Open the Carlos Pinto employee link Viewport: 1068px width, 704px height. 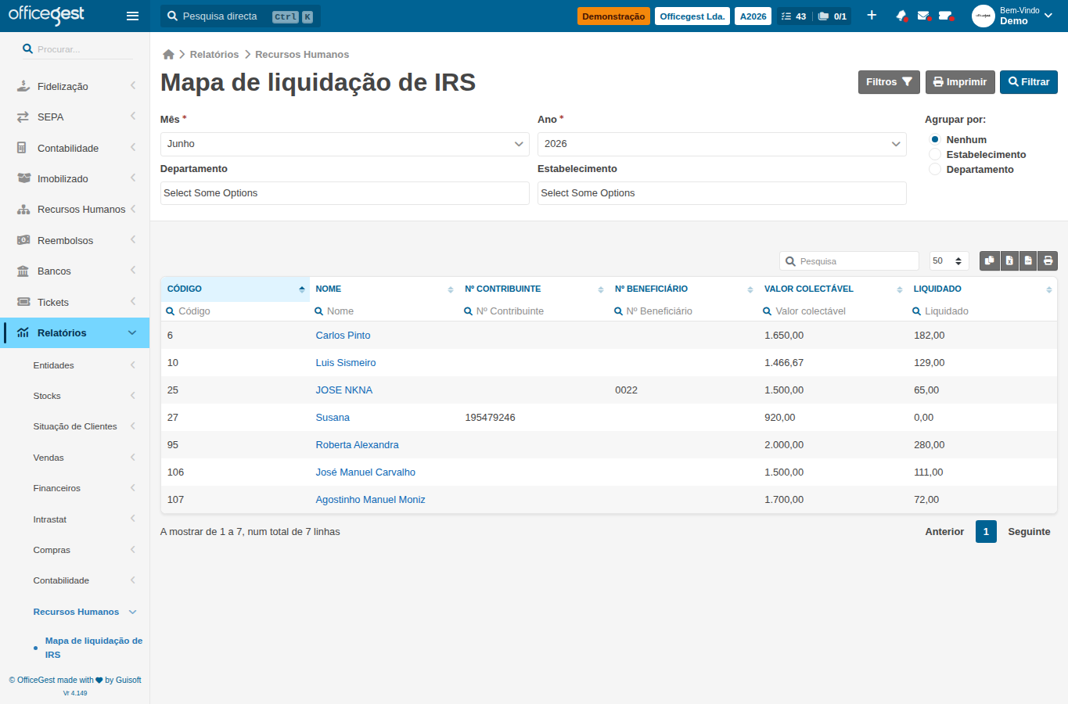(x=343, y=336)
